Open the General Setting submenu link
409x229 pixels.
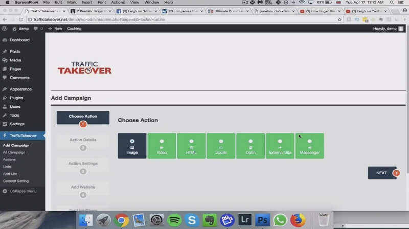point(16,181)
